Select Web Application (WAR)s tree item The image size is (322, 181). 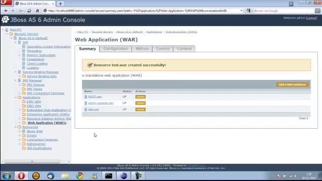tap(47, 123)
